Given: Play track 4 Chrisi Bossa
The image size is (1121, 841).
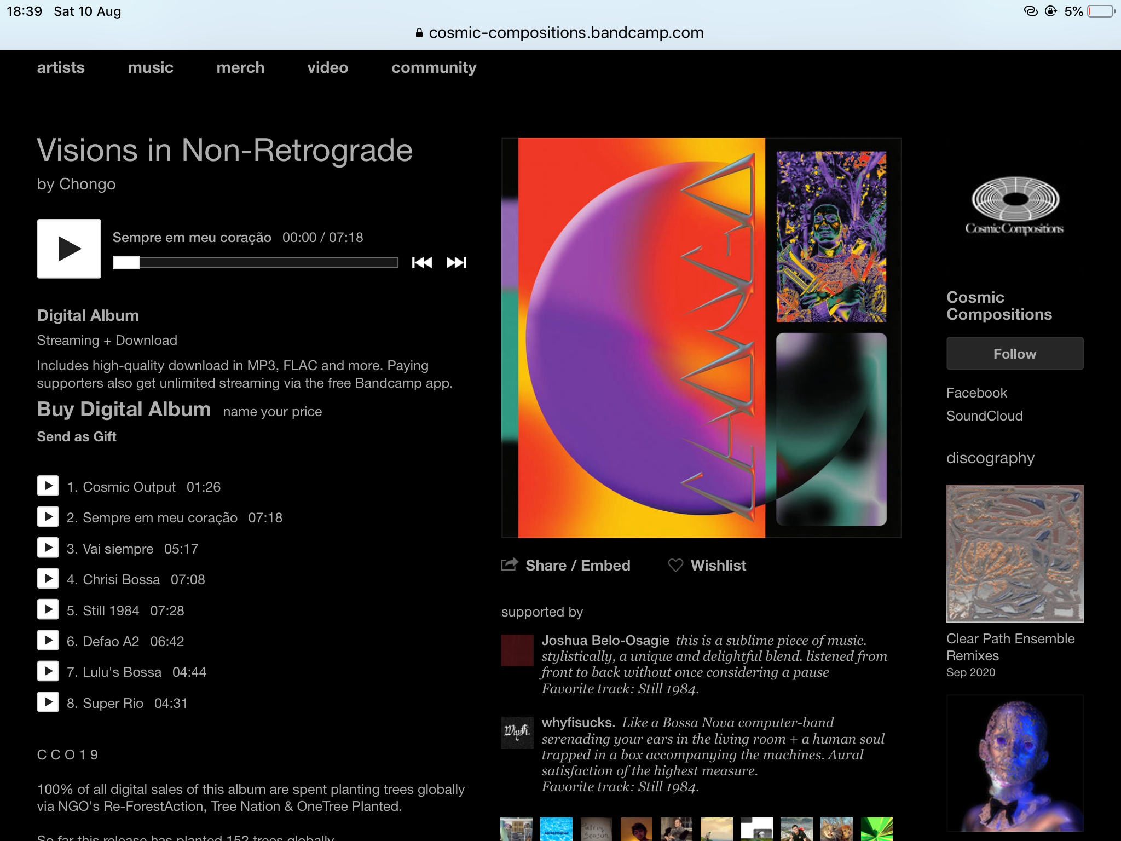Looking at the screenshot, I should point(48,578).
